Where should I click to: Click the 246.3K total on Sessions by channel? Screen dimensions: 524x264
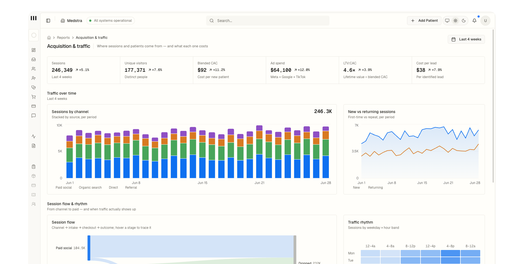pyautogui.click(x=323, y=111)
